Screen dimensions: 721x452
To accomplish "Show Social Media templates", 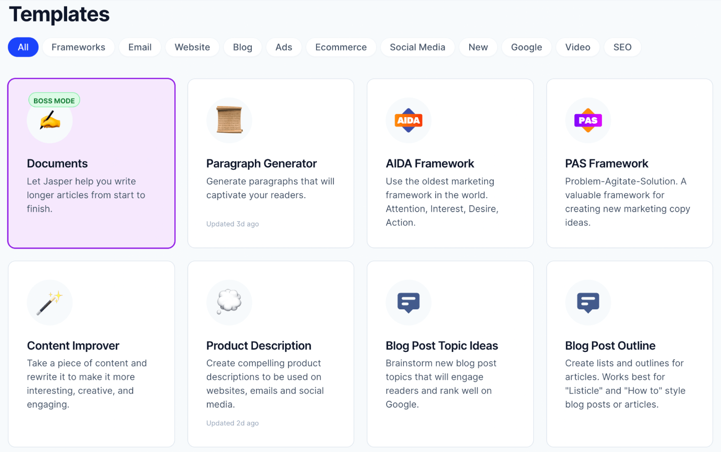I will click(x=418, y=47).
